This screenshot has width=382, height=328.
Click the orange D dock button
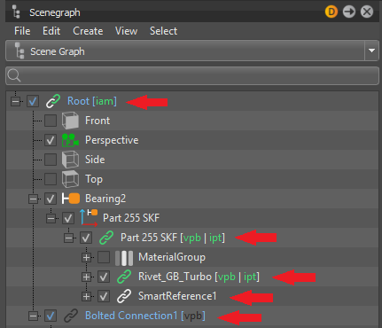coord(331,12)
